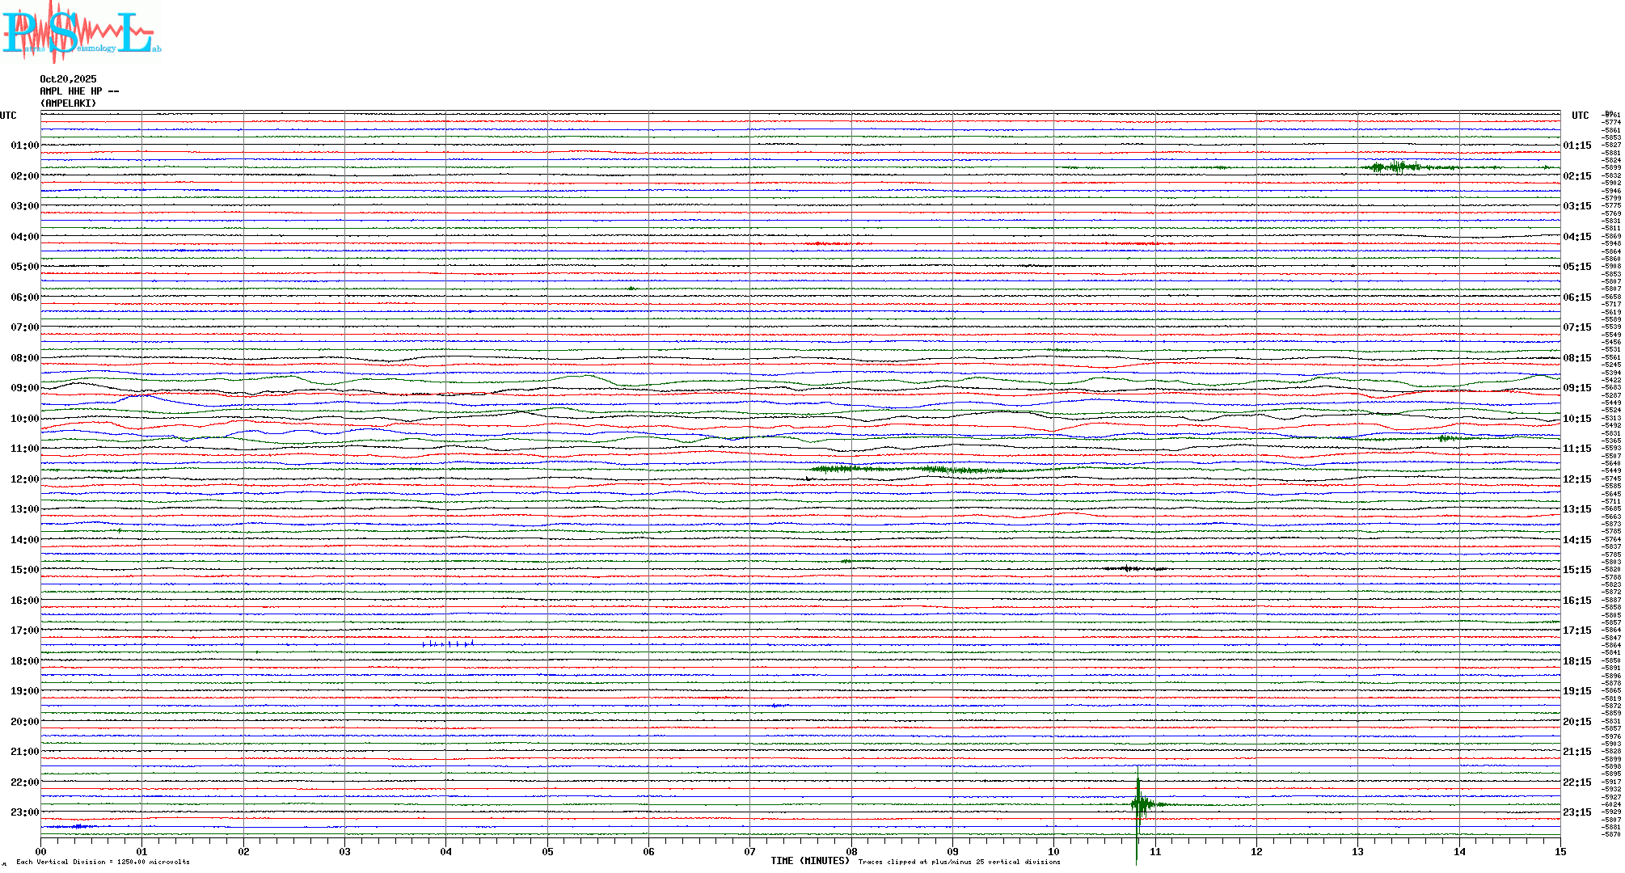
Task: Click the blue spike cluster on the 17:30 trace
Action: [x=447, y=644]
